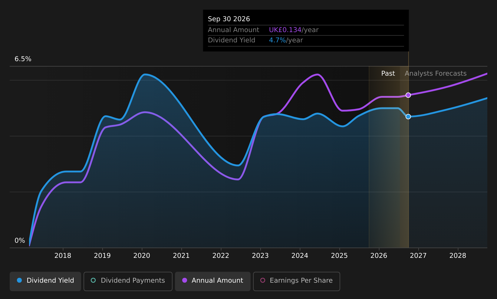This screenshot has width=497, height=299.
Task: Click the Past region label
Action: 388,74
